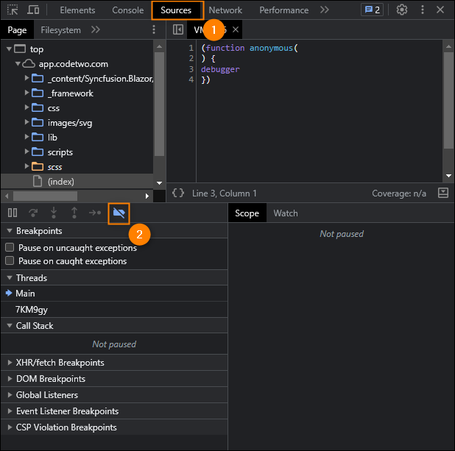This screenshot has width=455, height=451.
Task: Click the file tree horizontal scrollbar thumb
Action: click(x=45, y=196)
